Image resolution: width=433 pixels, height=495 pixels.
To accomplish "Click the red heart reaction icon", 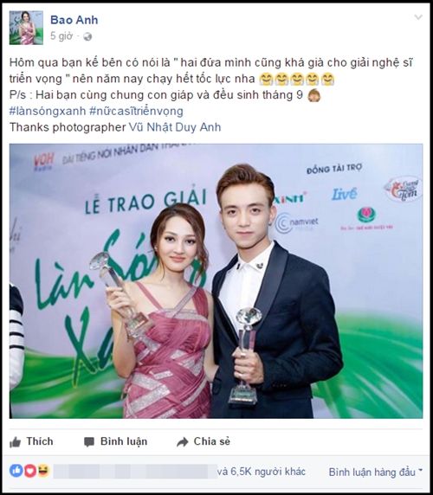I will coord(30,471).
